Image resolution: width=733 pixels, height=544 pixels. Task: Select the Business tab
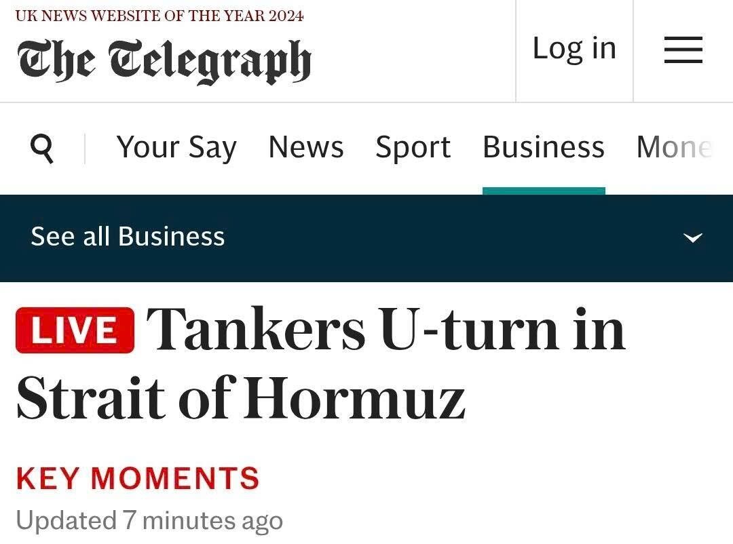pyautogui.click(x=543, y=147)
